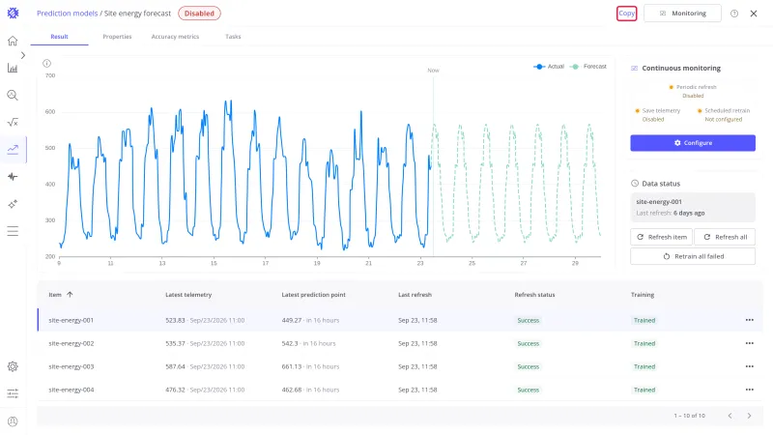Click the Refresh status column header
773x435 pixels.
pyautogui.click(x=534, y=295)
